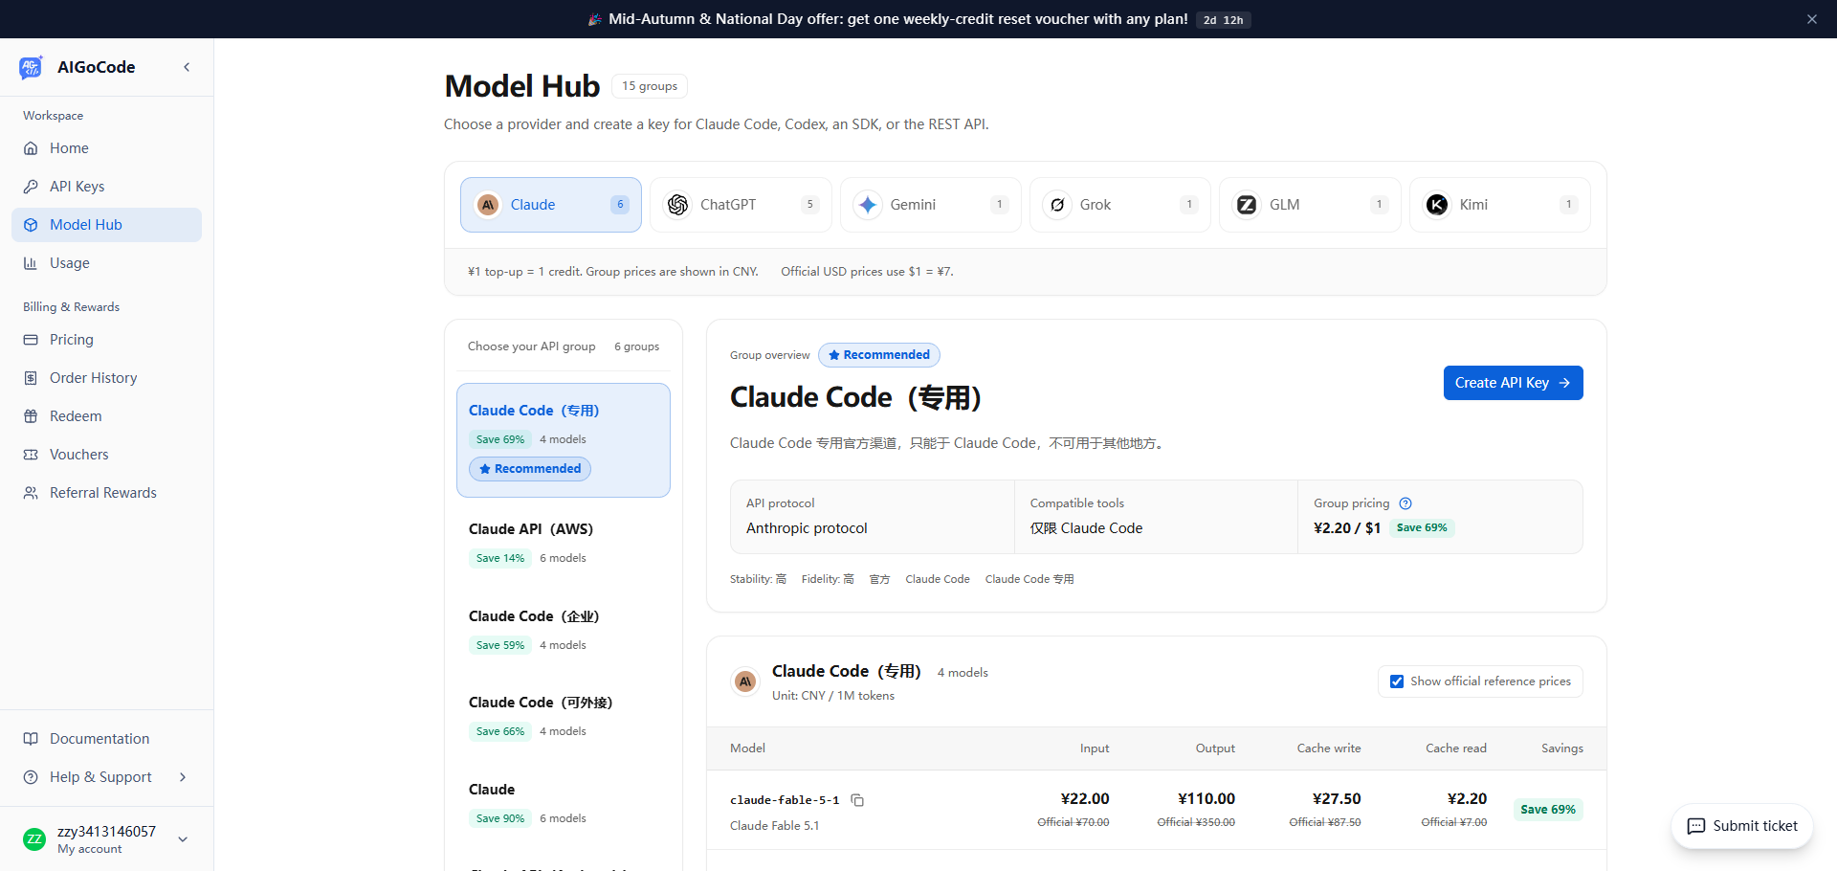Viewport: 1837px width, 871px height.
Task: Select the Claude Code (专用) API group
Action: click(564, 440)
